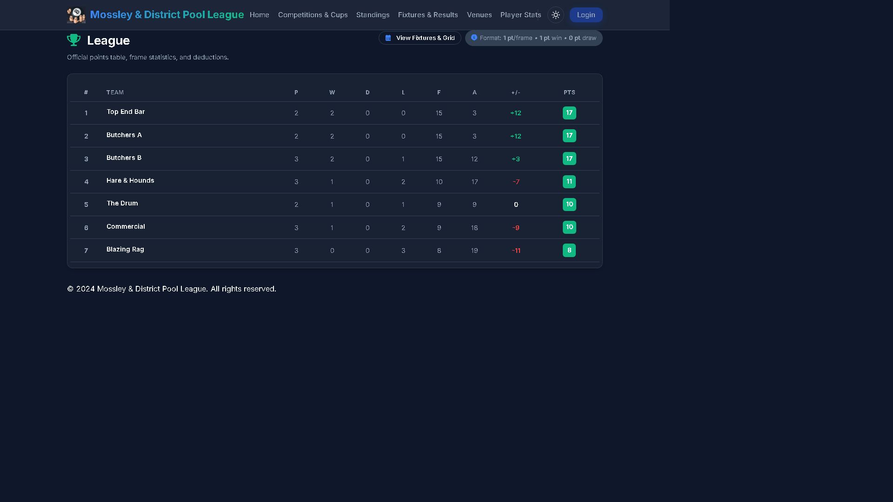The image size is (893, 502).
Task: Click the Mossley & District Pool League title link
Action: (167, 15)
